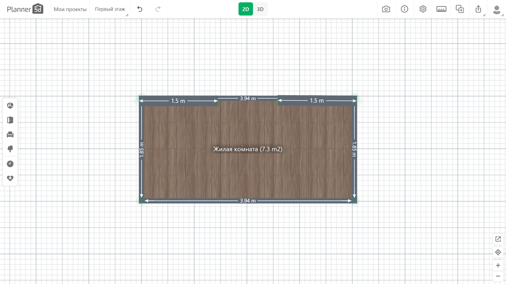Switch to 3D view mode
Viewport: 506px width, 284px height.
coord(260,9)
